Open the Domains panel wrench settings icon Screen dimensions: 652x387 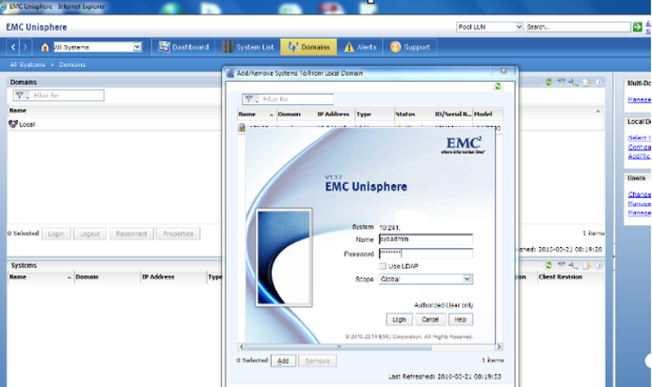pos(574,82)
